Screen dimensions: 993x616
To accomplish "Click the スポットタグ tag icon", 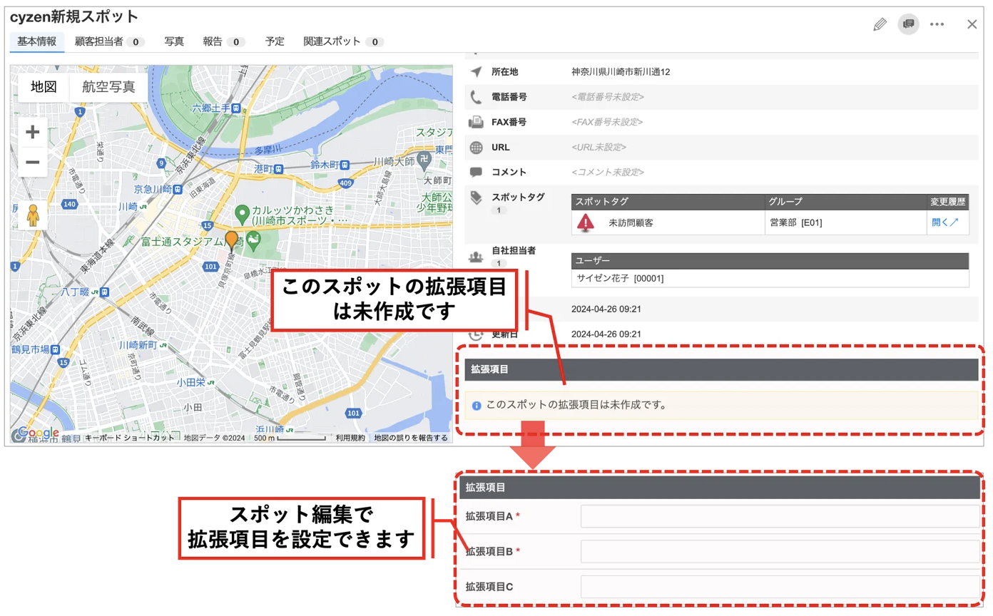I will 477,197.
